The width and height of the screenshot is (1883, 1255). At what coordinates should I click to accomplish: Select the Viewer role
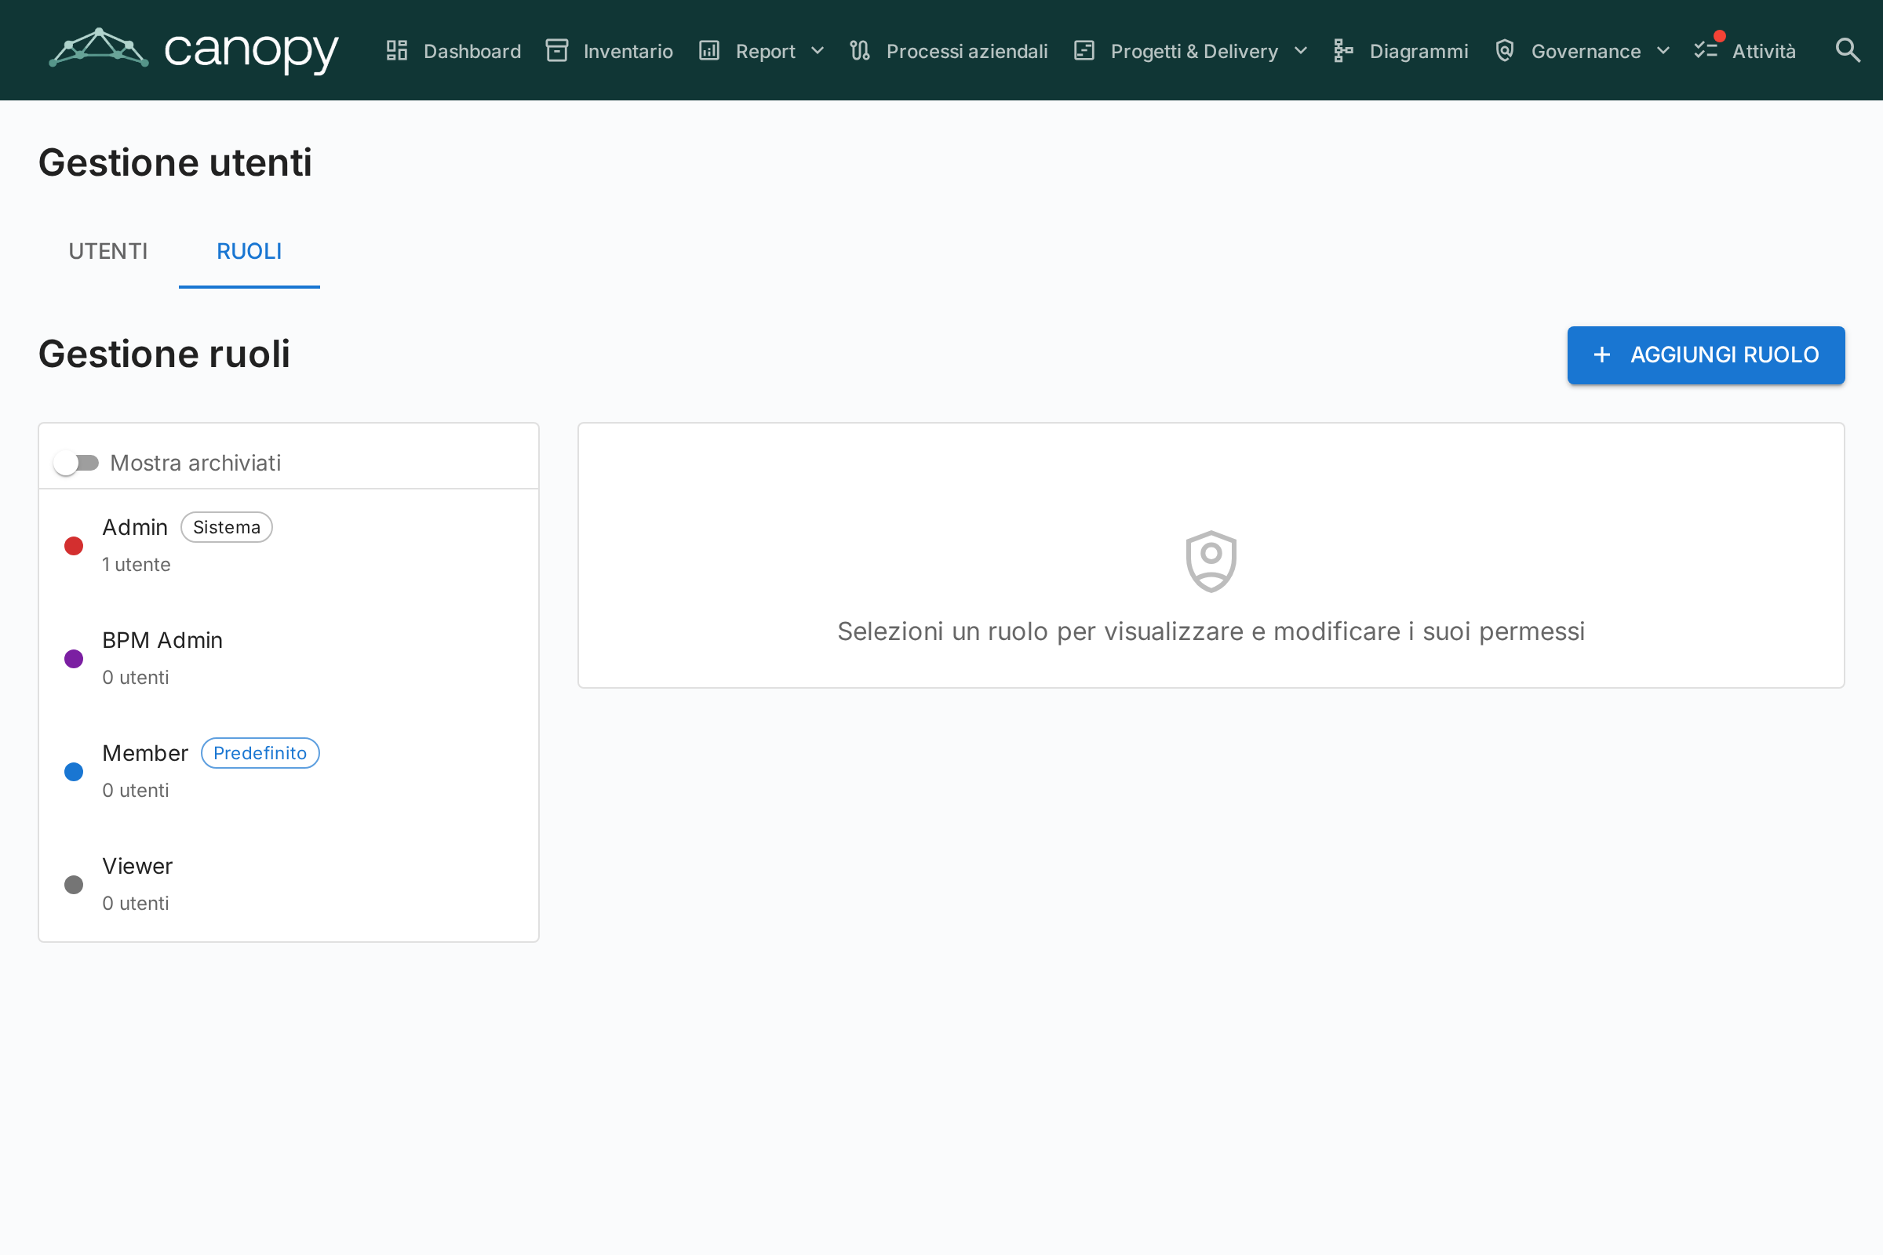click(288, 885)
